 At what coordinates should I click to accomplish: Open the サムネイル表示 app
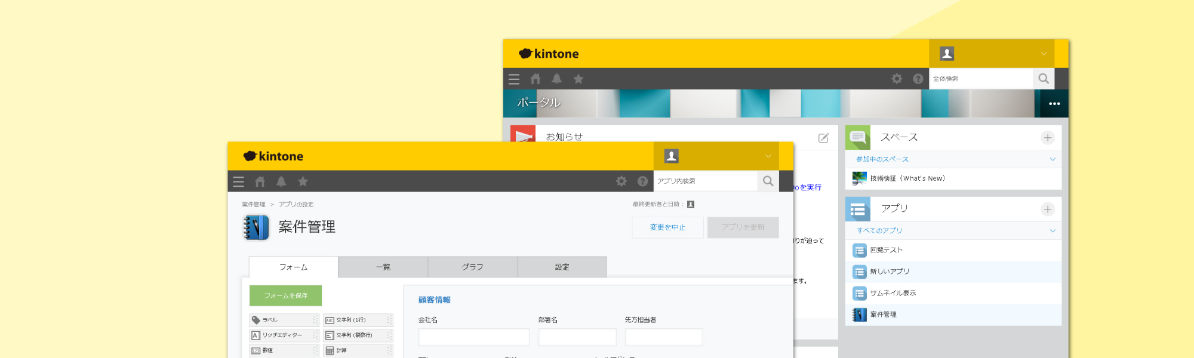point(953,294)
